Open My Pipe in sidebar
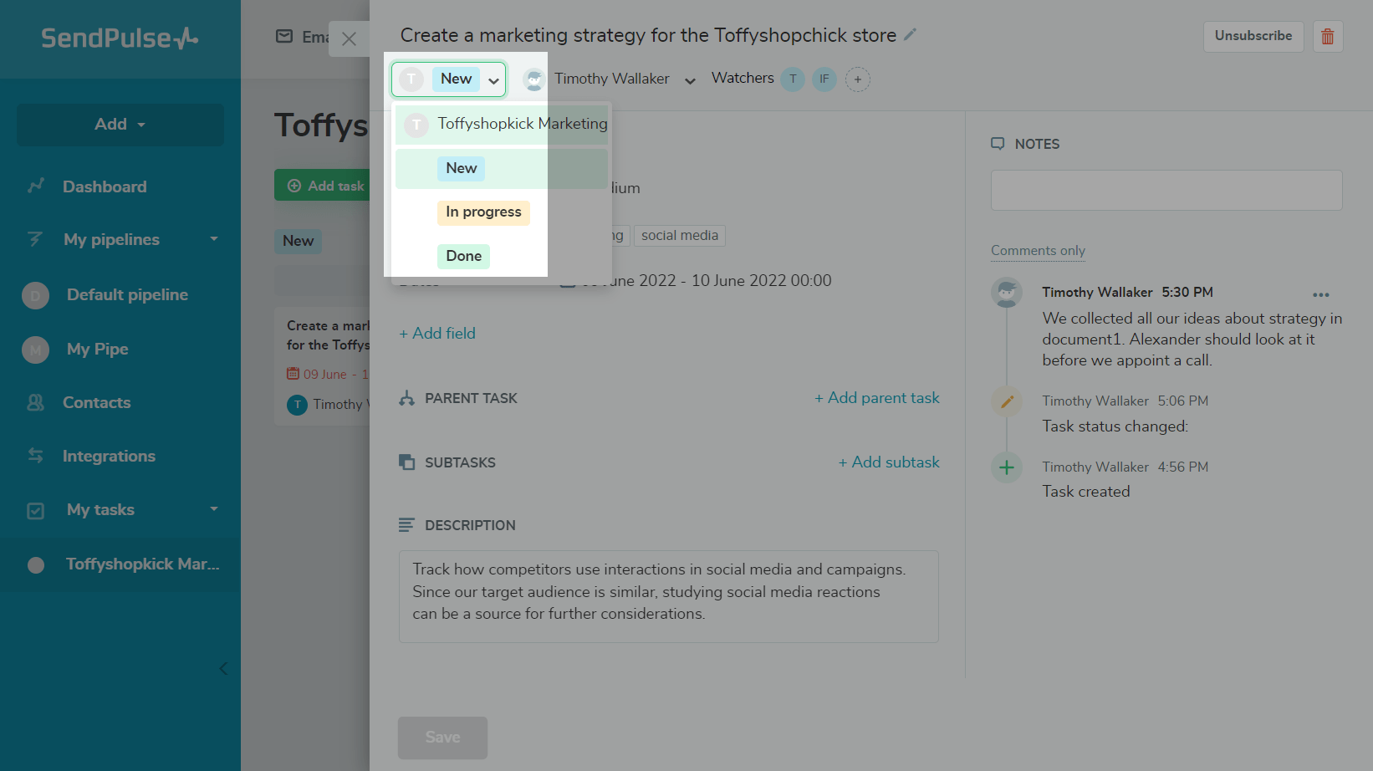Viewport: 1373px width, 771px height. (x=97, y=349)
